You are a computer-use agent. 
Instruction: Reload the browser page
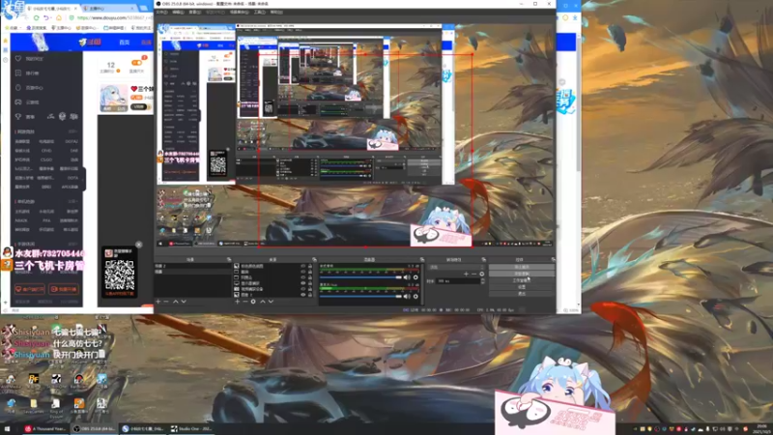click(x=36, y=17)
